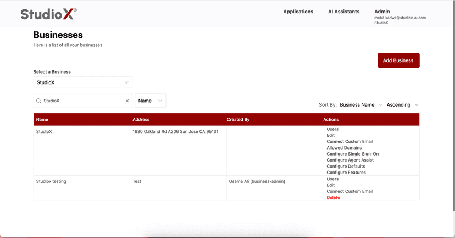Click the Add Business button
Viewport: 455px width, 238px height.
tap(398, 60)
